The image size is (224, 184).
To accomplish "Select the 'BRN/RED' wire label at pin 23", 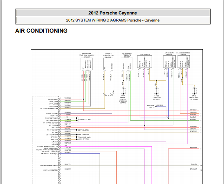I will point(68,150).
